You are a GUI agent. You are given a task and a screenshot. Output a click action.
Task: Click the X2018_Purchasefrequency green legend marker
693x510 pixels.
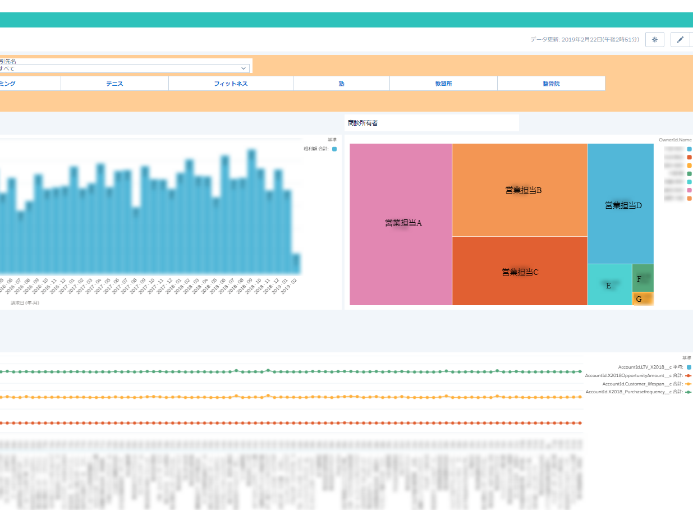click(689, 392)
